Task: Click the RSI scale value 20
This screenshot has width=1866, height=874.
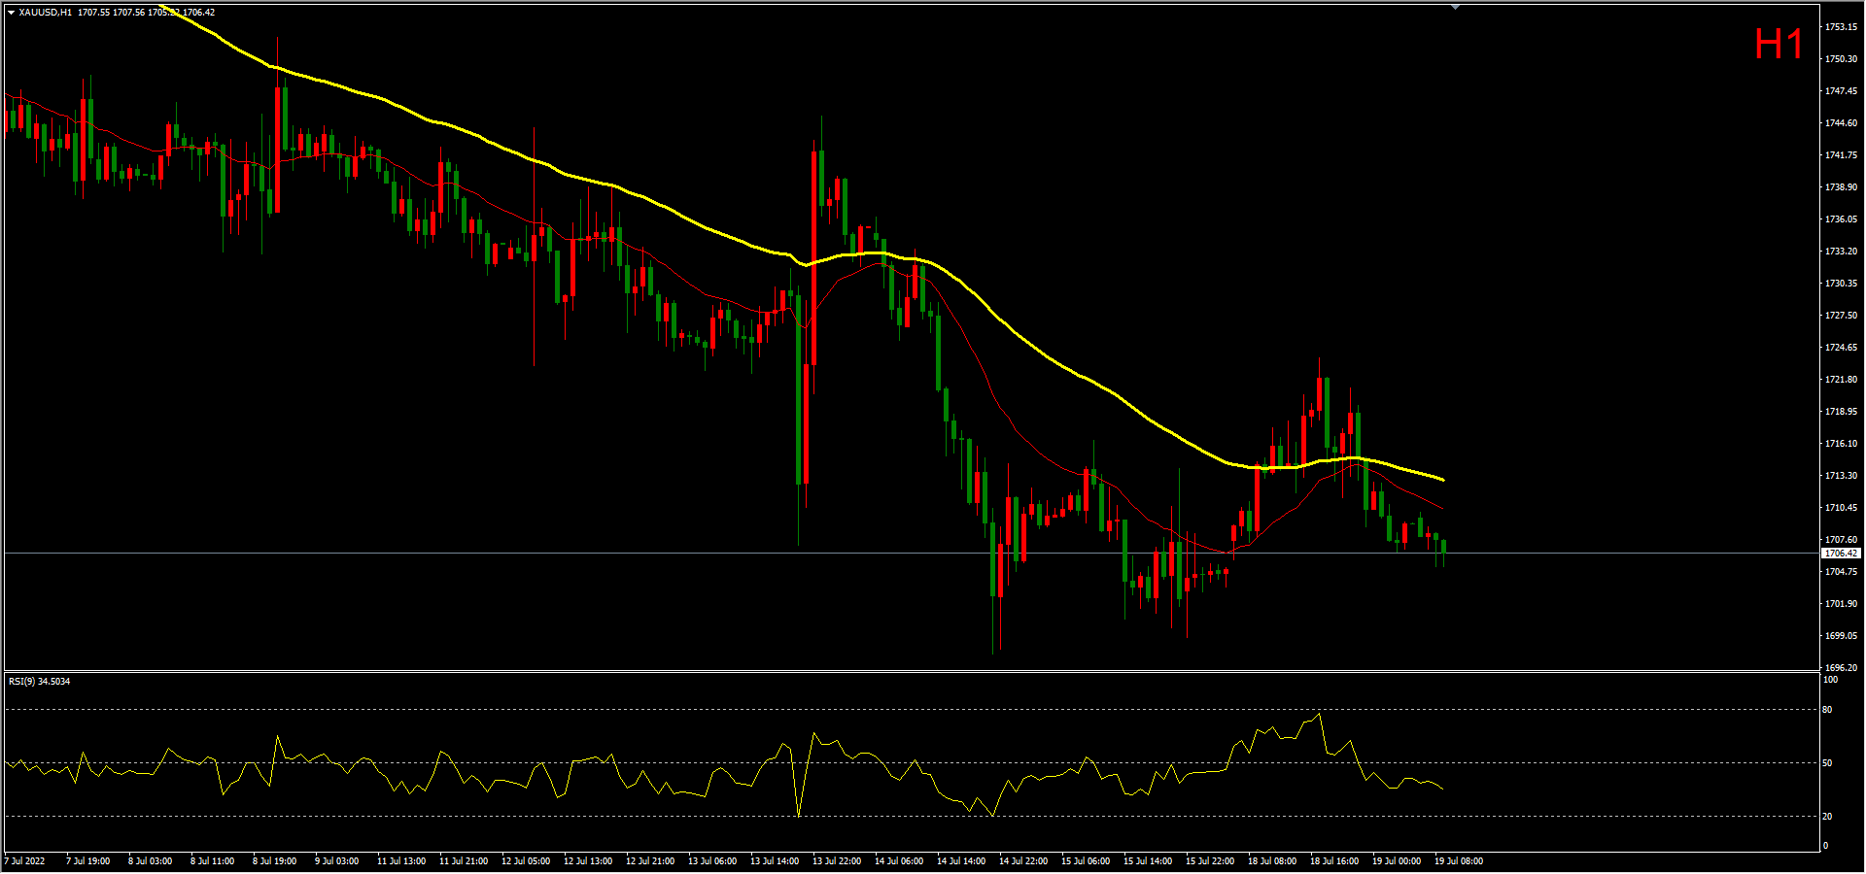Action: (x=1828, y=817)
